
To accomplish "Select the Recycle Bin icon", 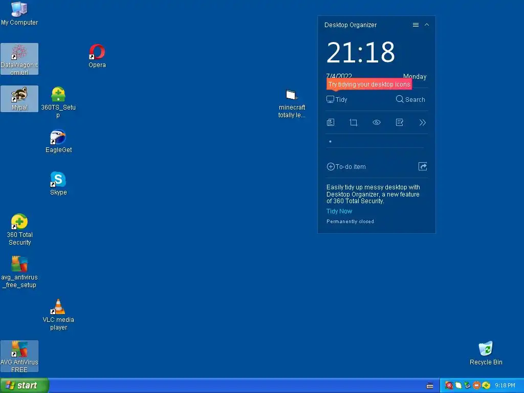I will 486,353.
